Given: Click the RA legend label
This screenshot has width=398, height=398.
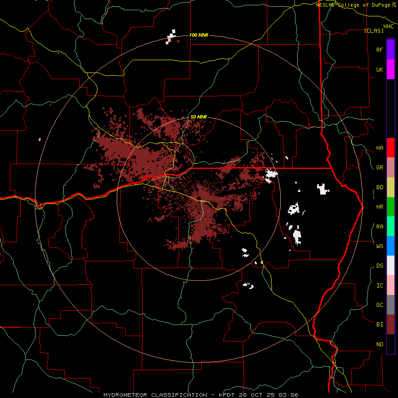Looking at the screenshot, I should click(x=379, y=227).
